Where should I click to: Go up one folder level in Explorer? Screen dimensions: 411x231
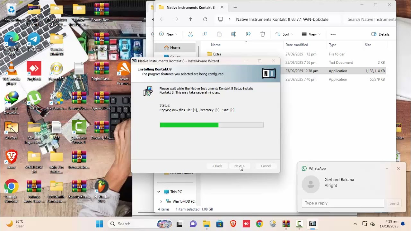click(190, 19)
